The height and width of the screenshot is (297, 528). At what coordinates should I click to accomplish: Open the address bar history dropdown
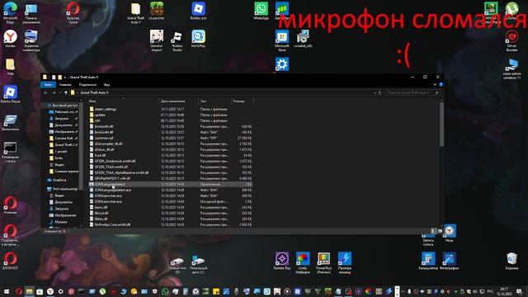pos(375,92)
